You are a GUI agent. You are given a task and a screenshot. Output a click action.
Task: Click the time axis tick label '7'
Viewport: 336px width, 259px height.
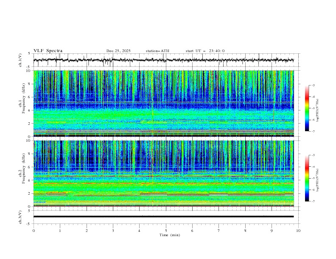point(219,231)
